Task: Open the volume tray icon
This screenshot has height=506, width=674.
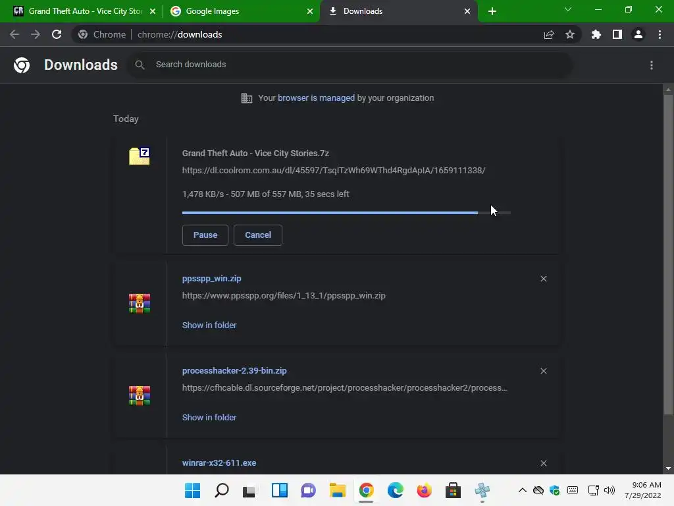Action: click(x=609, y=490)
